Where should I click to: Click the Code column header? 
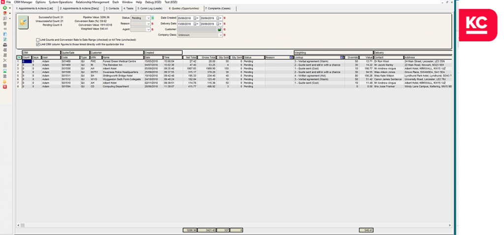tap(70, 57)
